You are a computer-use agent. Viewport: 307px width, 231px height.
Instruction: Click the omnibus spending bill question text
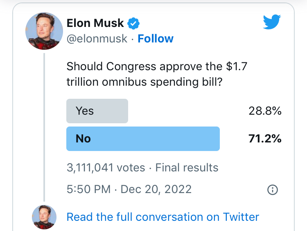click(x=157, y=74)
